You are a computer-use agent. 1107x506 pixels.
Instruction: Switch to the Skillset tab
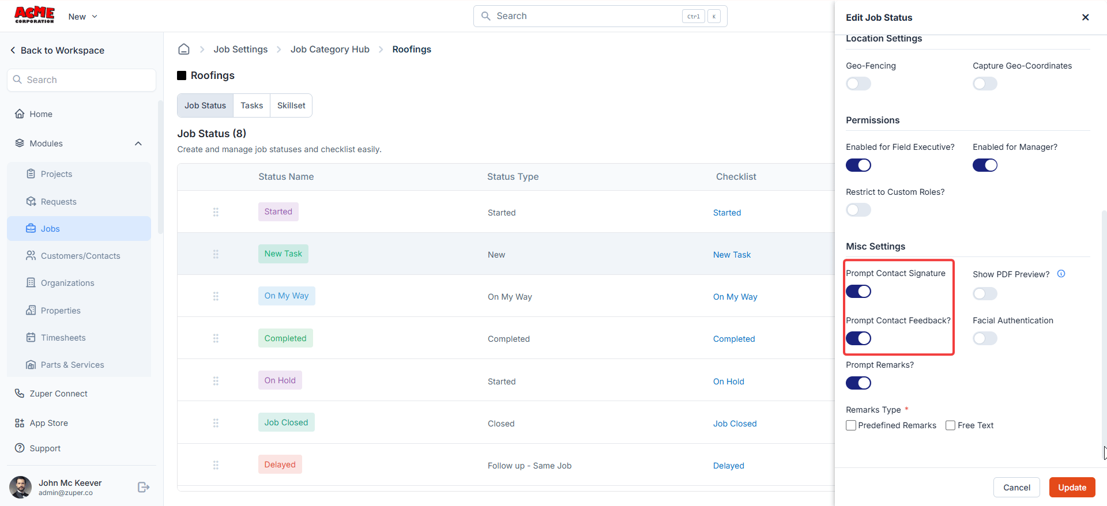(291, 105)
